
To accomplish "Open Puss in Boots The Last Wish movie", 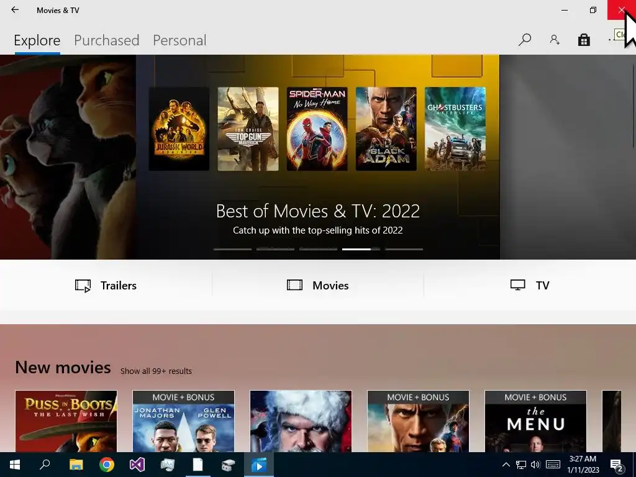I will [x=66, y=421].
